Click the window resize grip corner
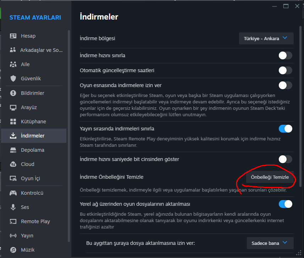Image resolution: width=304 pixels, height=258 pixels. click(x=299, y=253)
